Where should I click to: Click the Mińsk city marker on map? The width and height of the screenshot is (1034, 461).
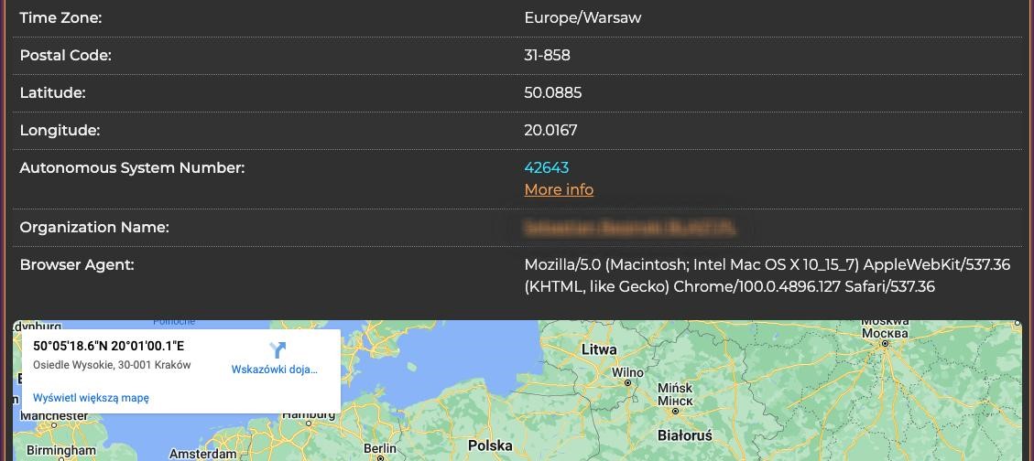675,411
